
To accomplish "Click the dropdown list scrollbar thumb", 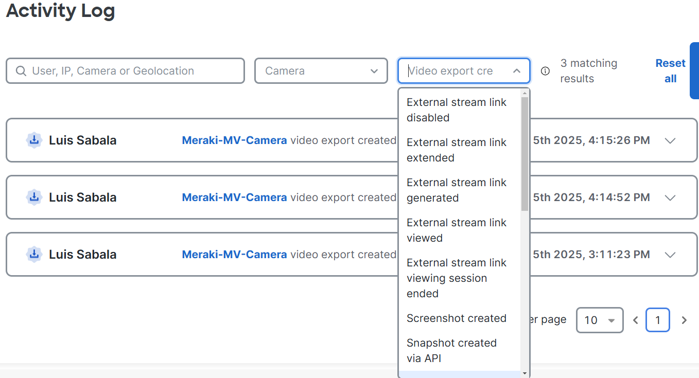I will [525, 153].
